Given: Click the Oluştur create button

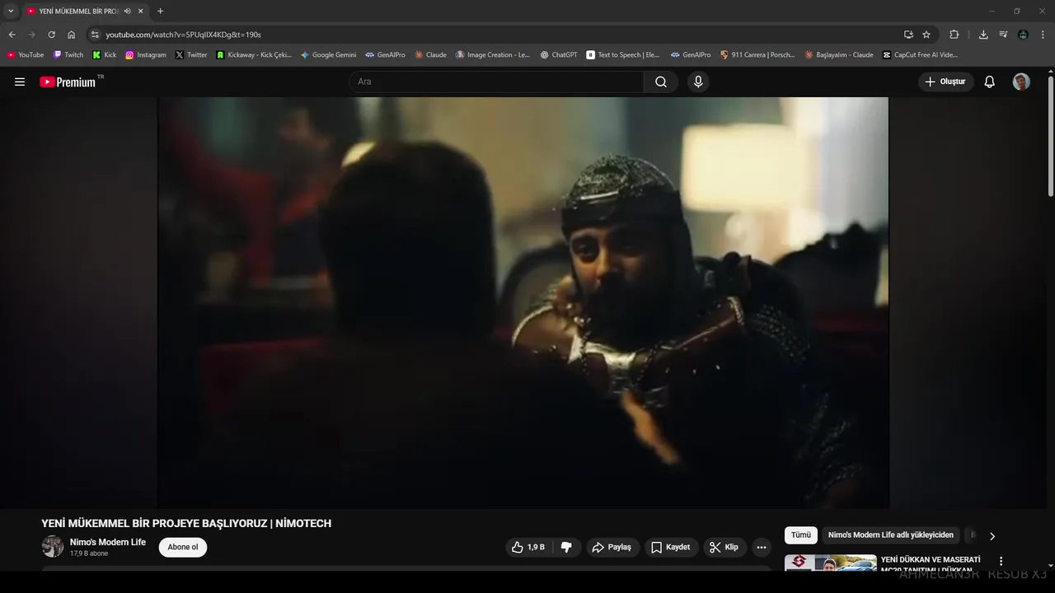Looking at the screenshot, I should click(946, 82).
